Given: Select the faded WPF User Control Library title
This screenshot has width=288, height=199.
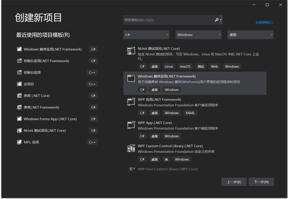Looking at the screenshot, I should coord(168,169).
